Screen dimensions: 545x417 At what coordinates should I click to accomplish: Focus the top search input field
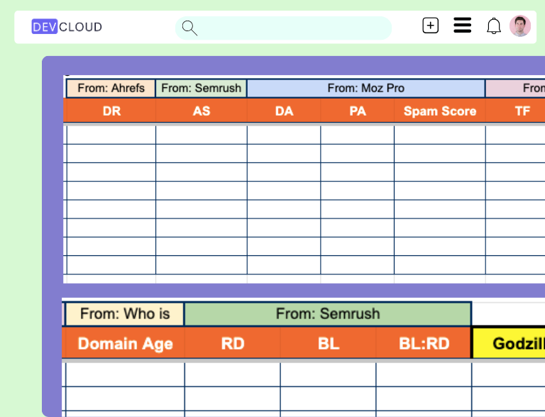(x=283, y=28)
